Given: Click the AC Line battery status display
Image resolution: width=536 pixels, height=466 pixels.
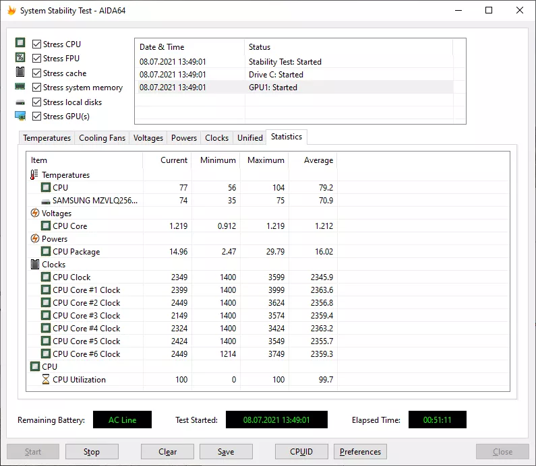Looking at the screenshot, I should tap(122, 420).
